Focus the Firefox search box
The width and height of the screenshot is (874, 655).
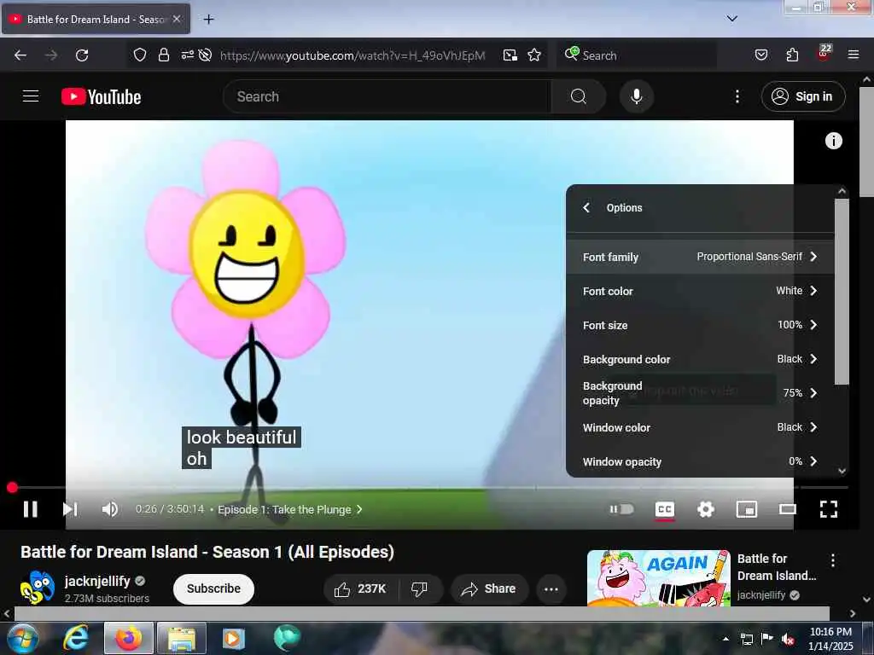point(637,55)
